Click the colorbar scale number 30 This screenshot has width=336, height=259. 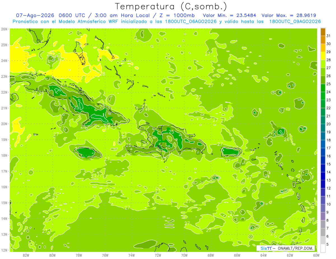(x=328, y=44)
